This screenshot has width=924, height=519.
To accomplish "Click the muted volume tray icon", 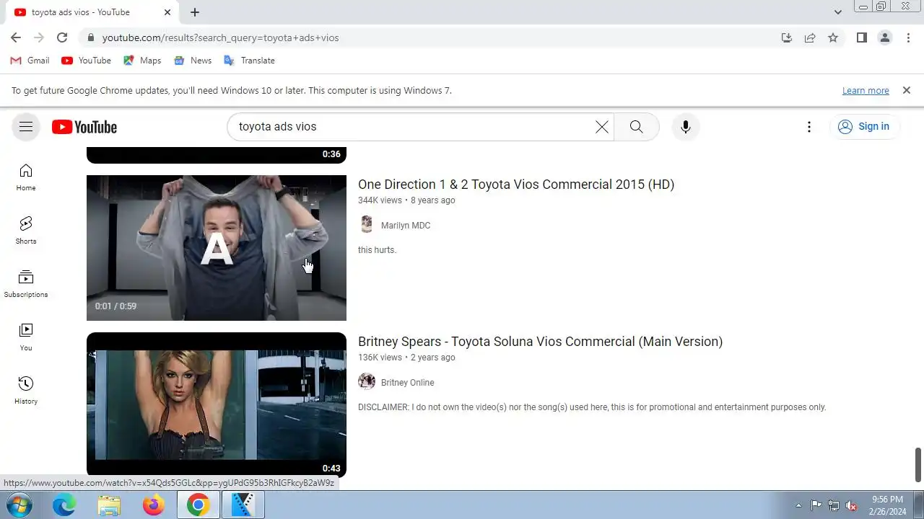I will point(852,506).
